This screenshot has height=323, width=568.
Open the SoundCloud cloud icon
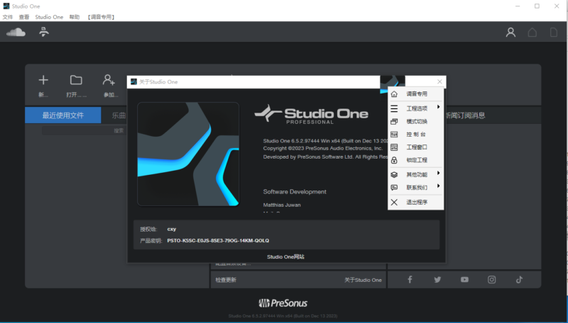pyautogui.click(x=16, y=32)
